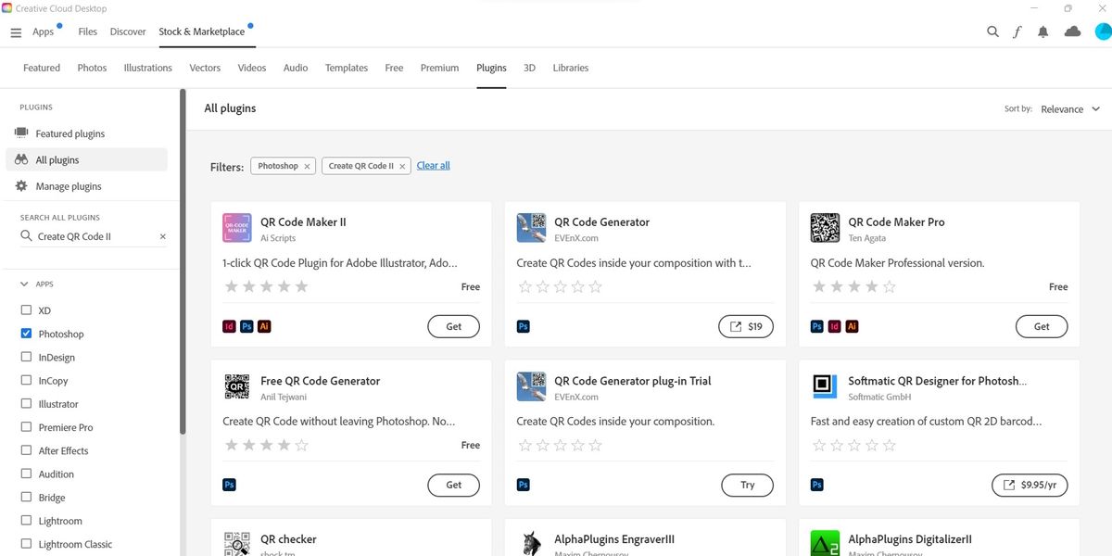Click Illustrator icon on QR Code Maker II card
1112x556 pixels.
point(264,326)
